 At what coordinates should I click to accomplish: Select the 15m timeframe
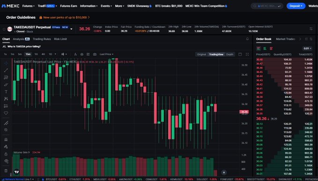[x=28, y=54]
